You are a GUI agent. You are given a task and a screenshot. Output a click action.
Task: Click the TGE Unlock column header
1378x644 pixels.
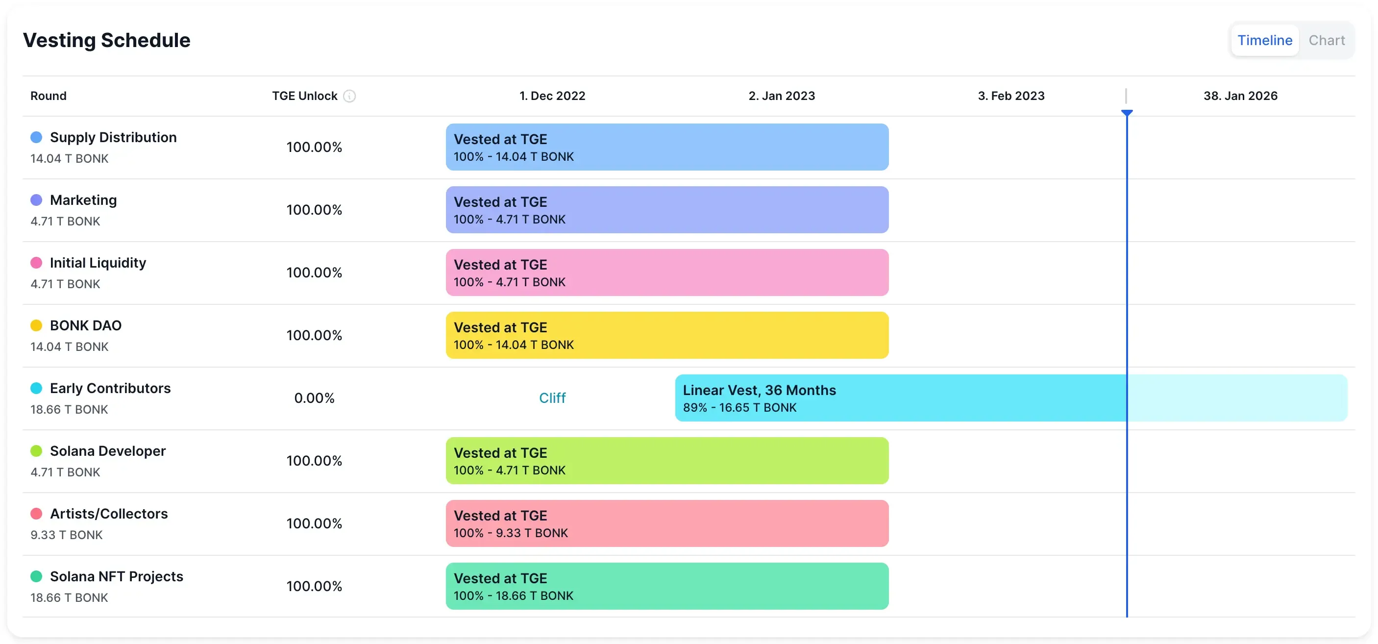pos(304,96)
